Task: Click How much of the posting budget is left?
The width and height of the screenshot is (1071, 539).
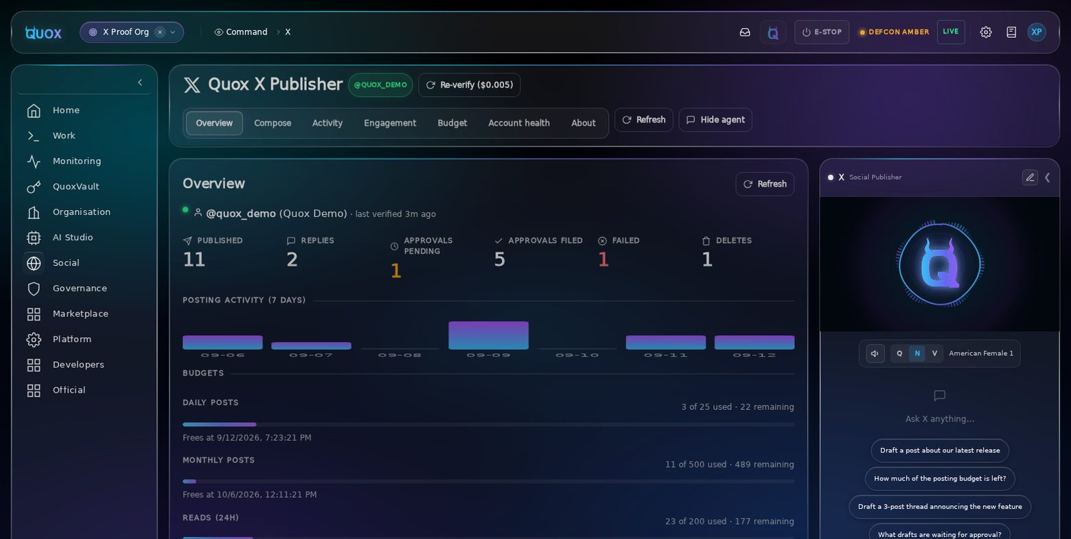Action: [x=940, y=479]
